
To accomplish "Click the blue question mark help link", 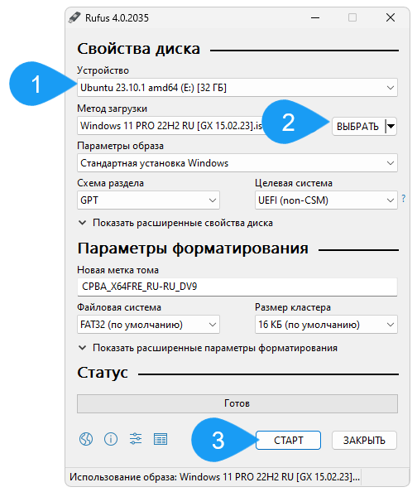I will [403, 198].
